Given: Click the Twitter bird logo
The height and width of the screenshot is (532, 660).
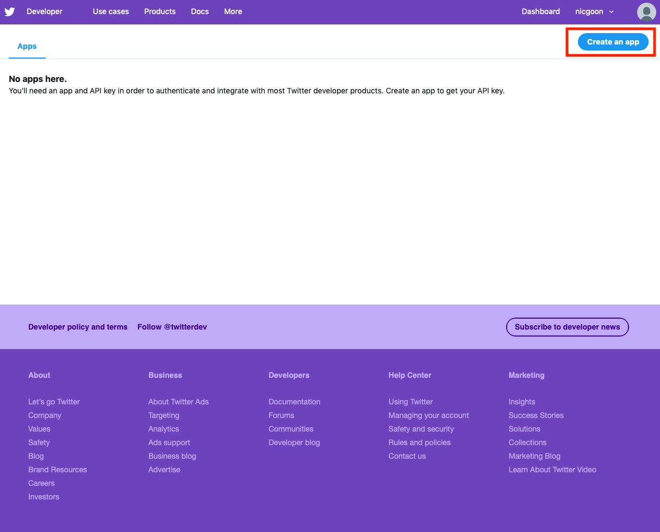Looking at the screenshot, I should click(10, 11).
